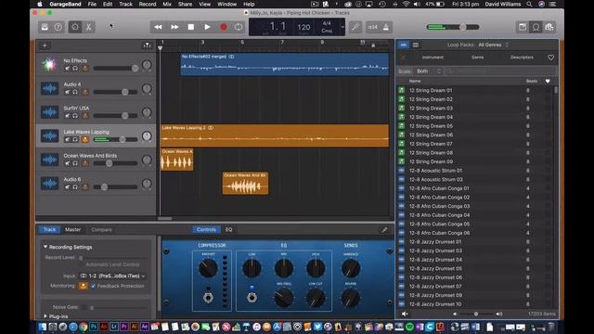Click the Instrument filter button
This screenshot has height=334, width=594.
click(433, 58)
